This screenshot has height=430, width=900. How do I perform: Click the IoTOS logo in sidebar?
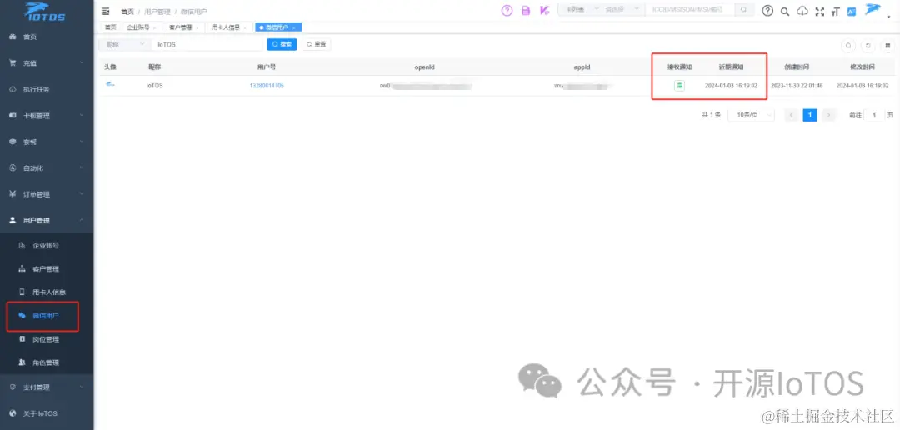(x=45, y=12)
